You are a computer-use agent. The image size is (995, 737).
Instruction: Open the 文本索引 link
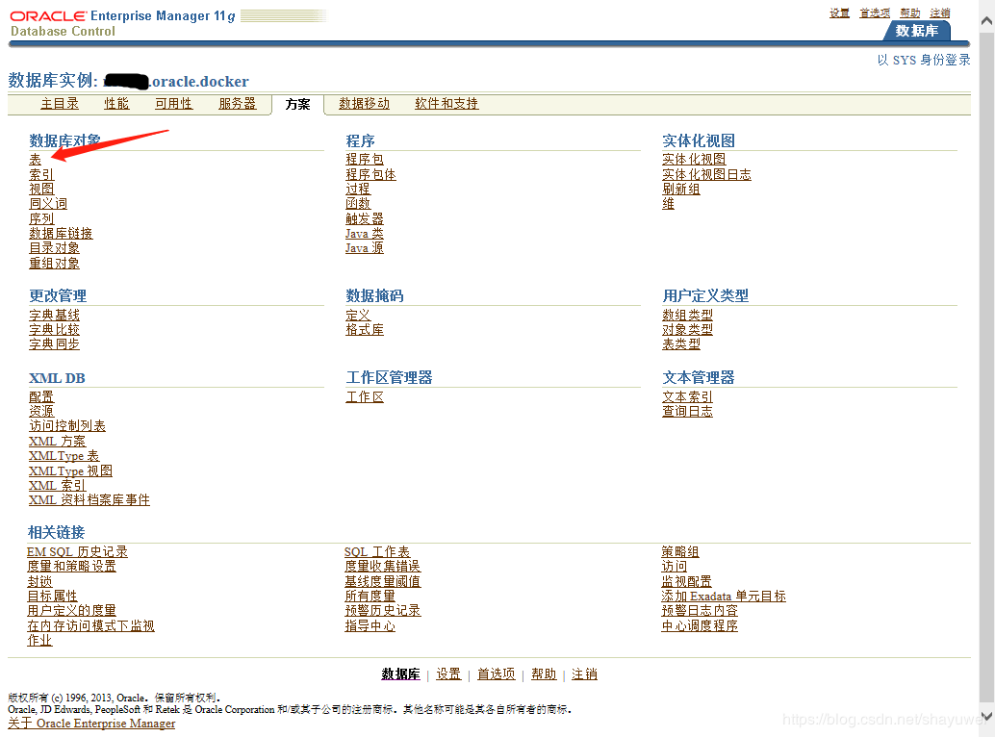(687, 397)
